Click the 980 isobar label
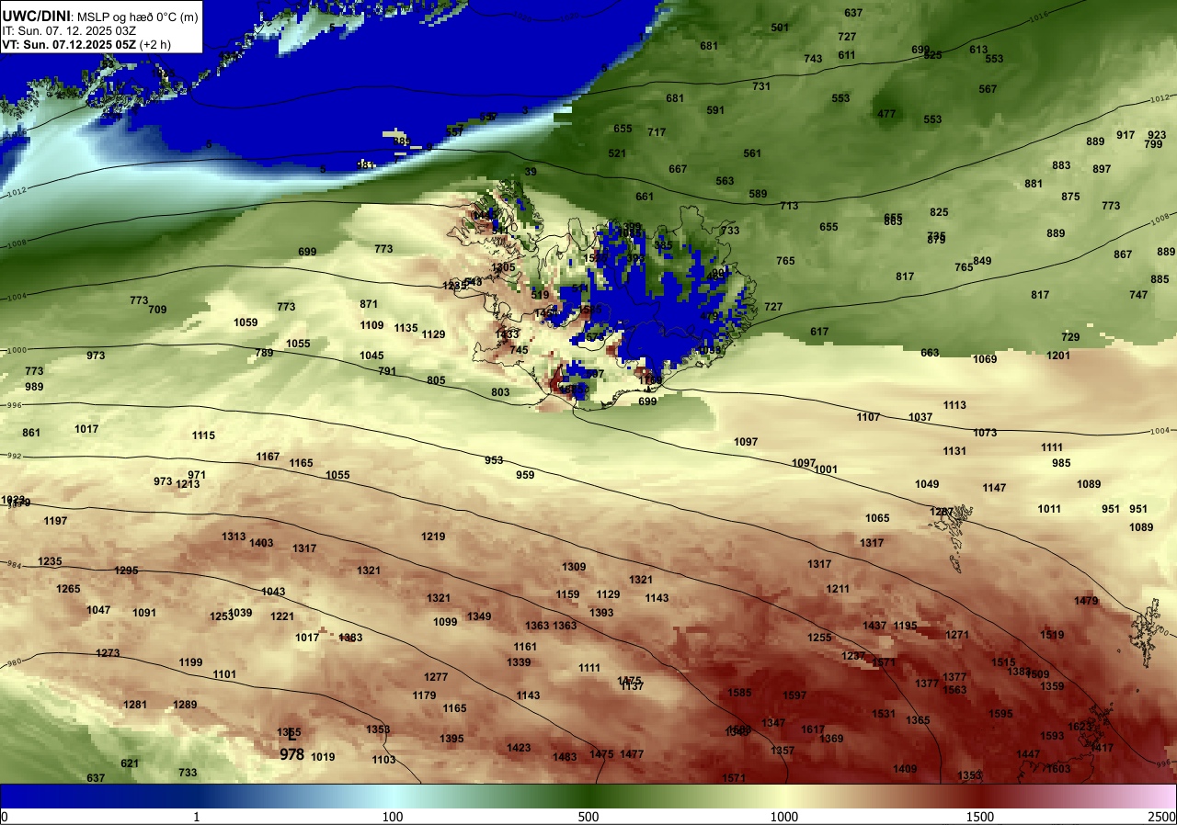The image size is (1177, 825). 13,662
